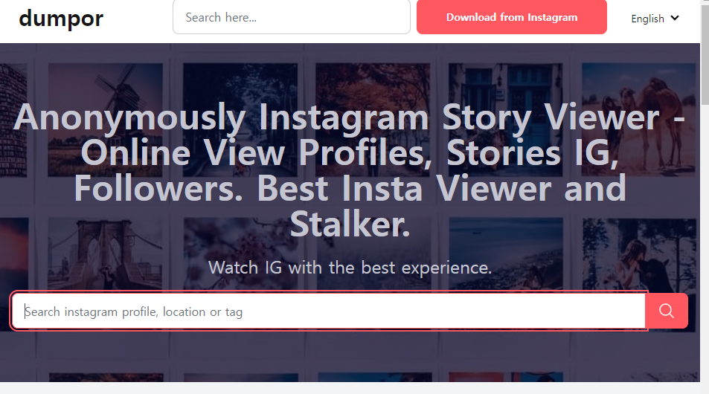Open the dumpor logo home link
This screenshot has height=394, width=709.
(x=61, y=19)
